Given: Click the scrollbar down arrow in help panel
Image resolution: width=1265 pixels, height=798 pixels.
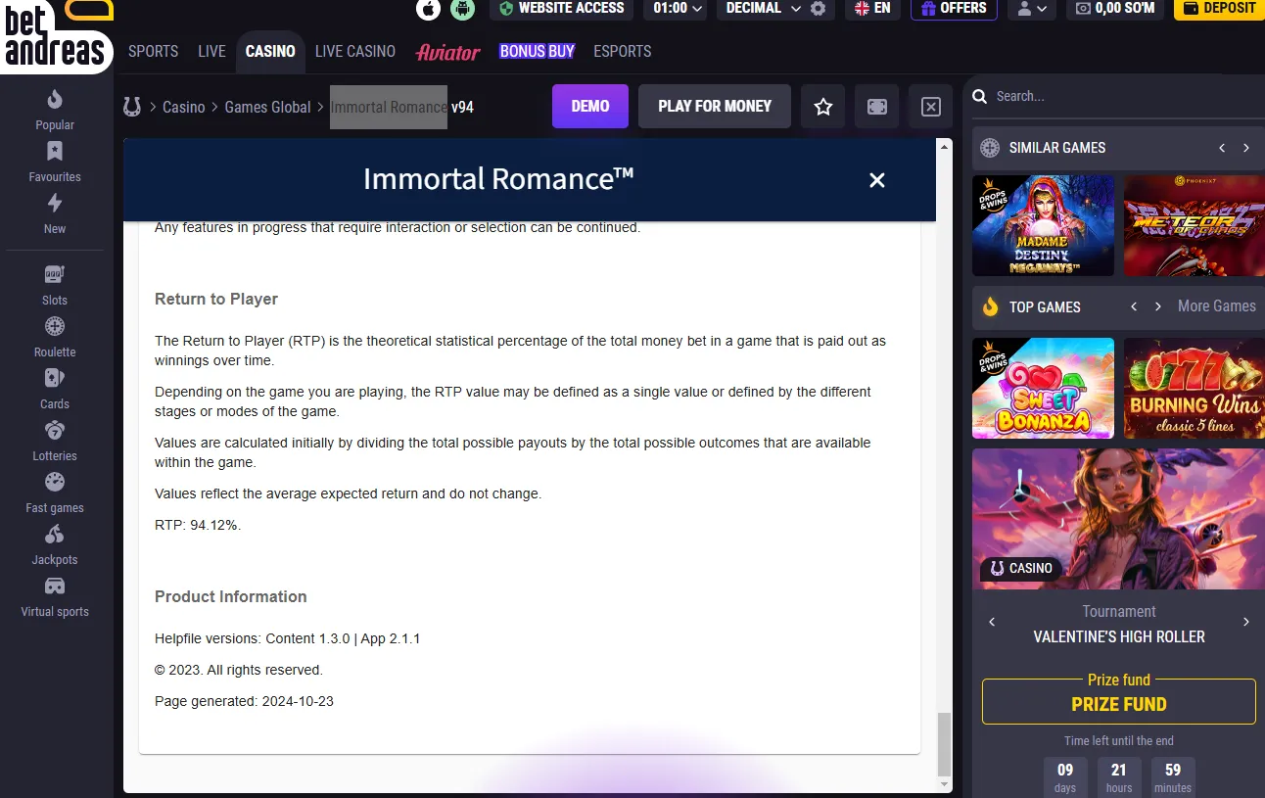Looking at the screenshot, I should click(944, 785).
